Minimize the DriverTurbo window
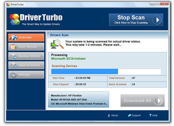 [x=152, y=4]
